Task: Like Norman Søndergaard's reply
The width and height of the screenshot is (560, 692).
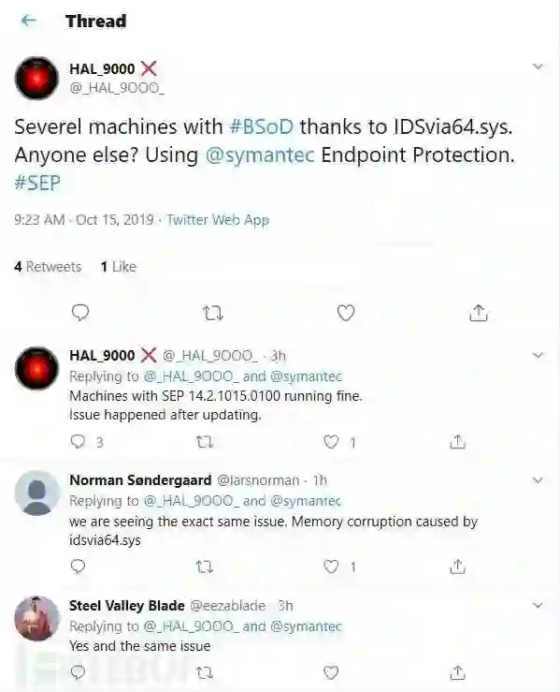Action: tap(331, 567)
